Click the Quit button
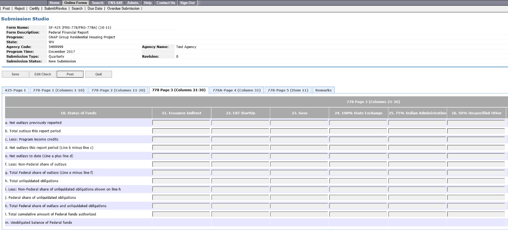The image size is (508, 232). pos(98,74)
